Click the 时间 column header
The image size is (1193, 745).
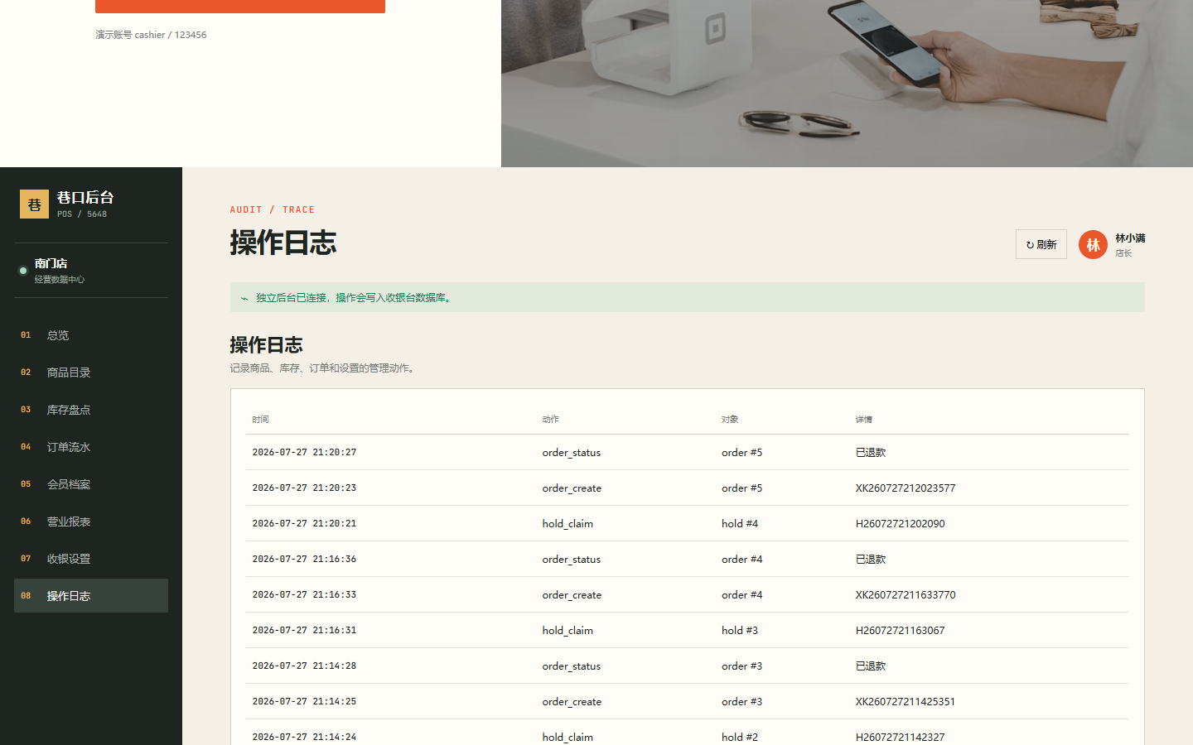260,420
